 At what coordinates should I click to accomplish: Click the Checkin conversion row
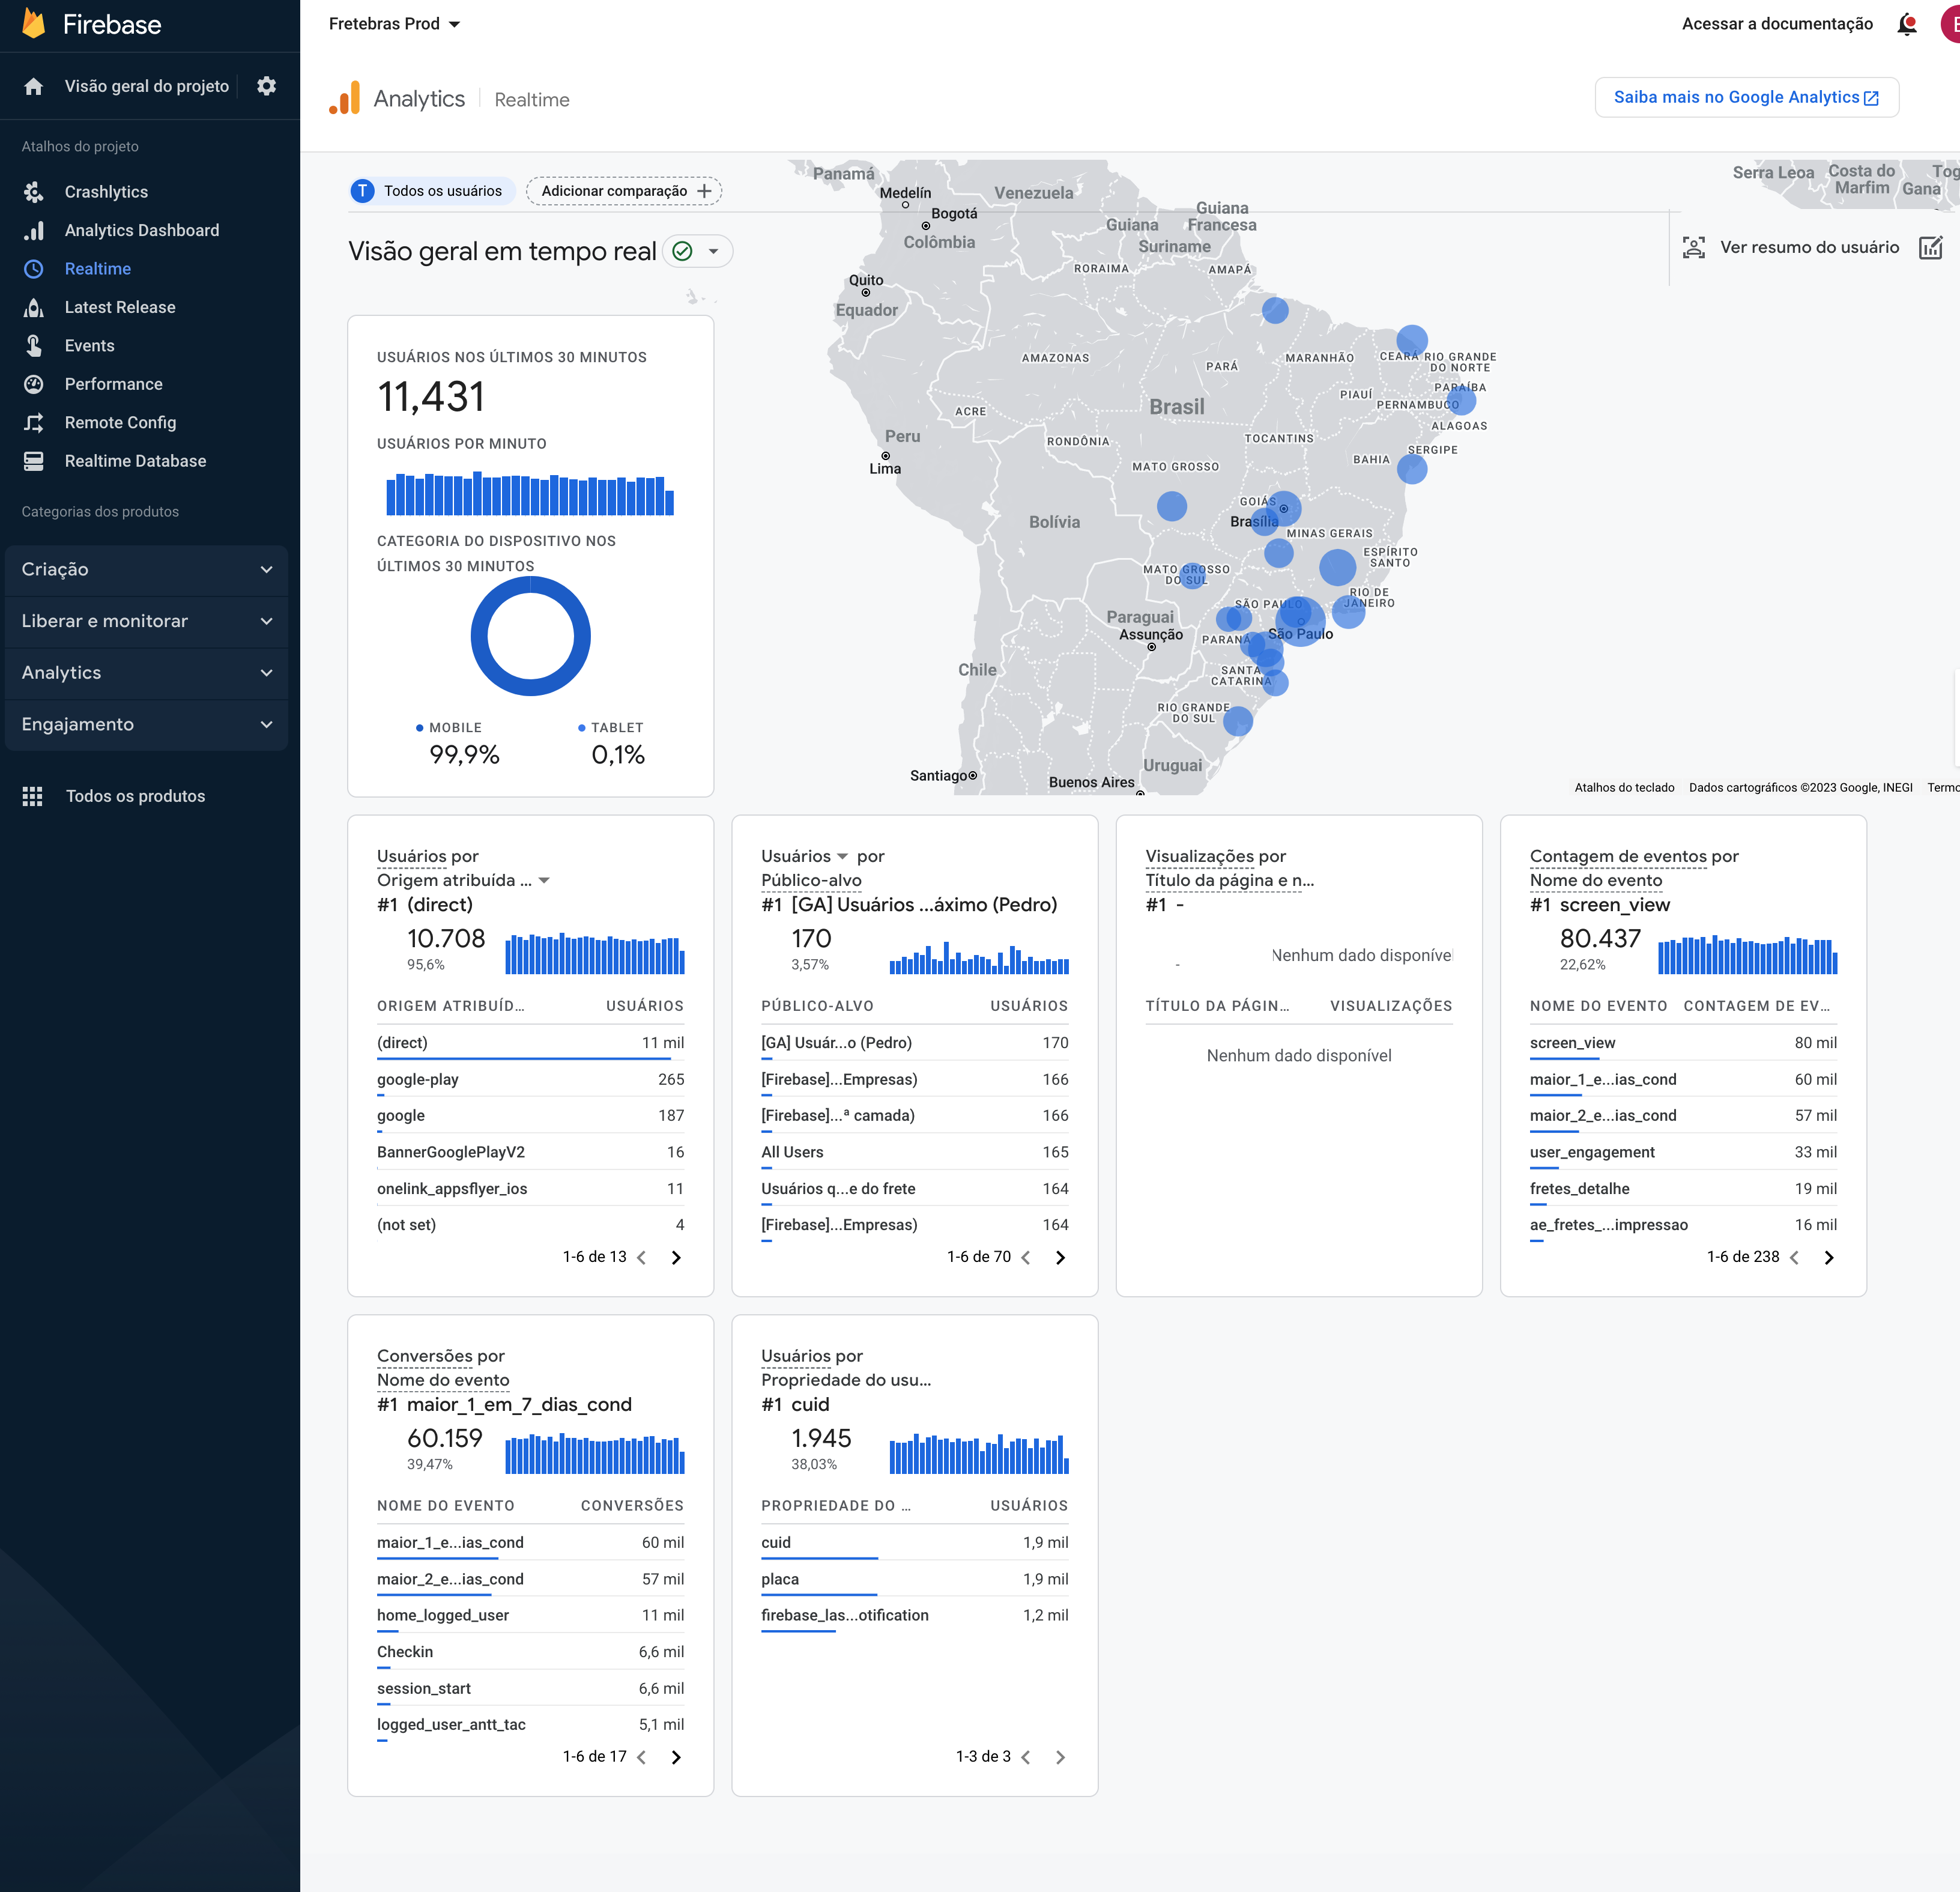click(530, 1652)
